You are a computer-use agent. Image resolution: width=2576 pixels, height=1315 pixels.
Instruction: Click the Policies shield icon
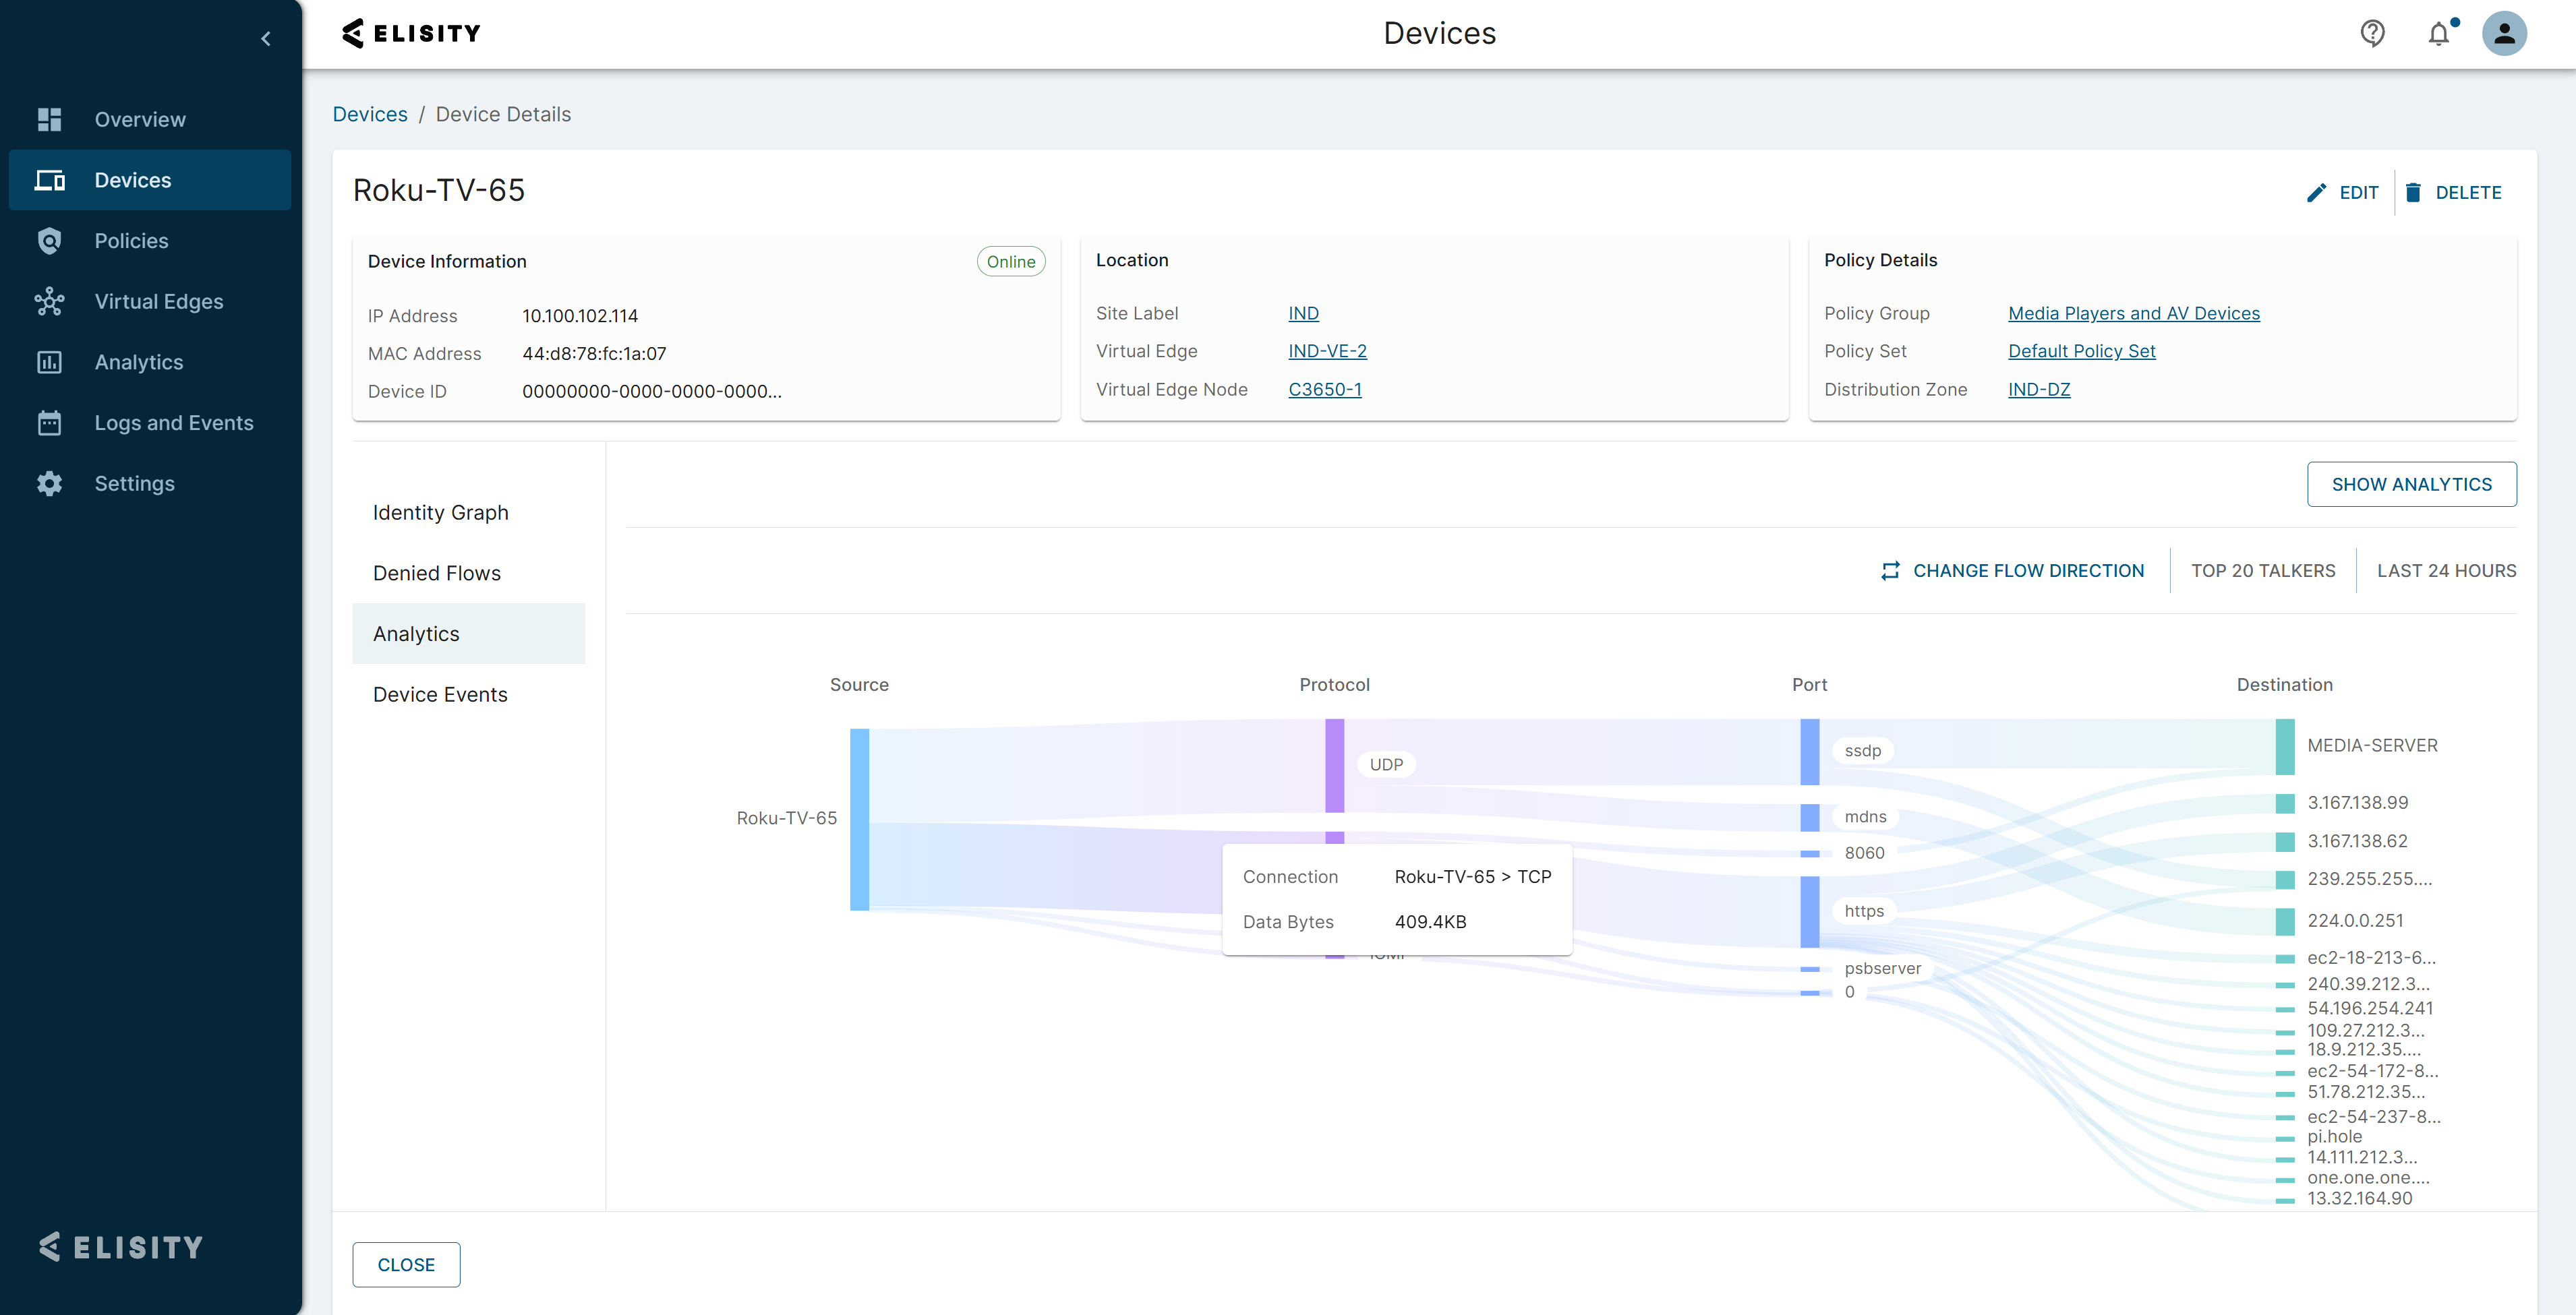point(49,241)
